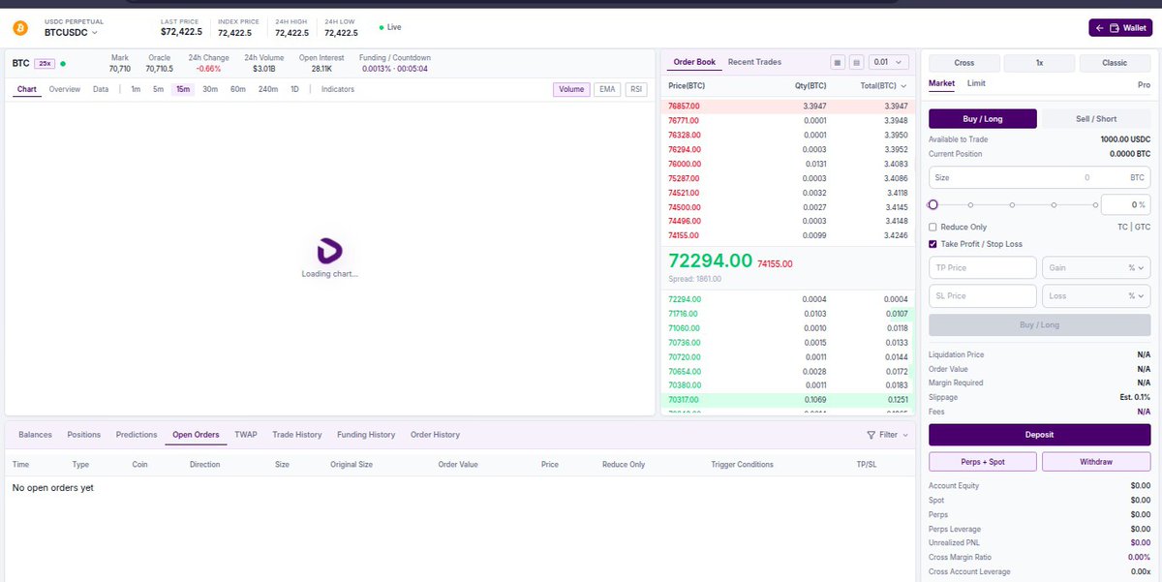1162x582 pixels.
Task: Enable the Reduce Only checkbox
Action: (x=933, y=227)
